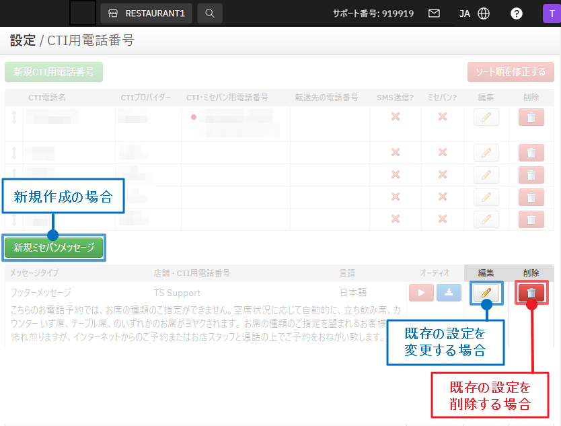Click the 設定 breadcrumb link
Image resolution: width=561 pixels, height=426 pixels.
click(22, 40)
